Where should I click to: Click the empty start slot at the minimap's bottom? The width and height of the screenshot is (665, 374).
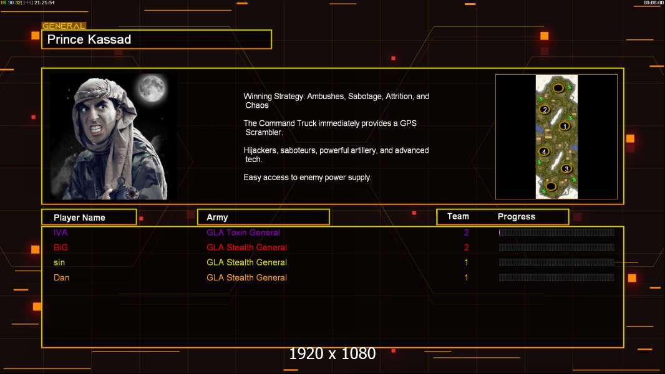[x=551, y=186]
